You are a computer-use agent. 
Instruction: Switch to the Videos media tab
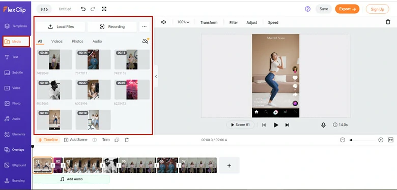coord(57,41)
